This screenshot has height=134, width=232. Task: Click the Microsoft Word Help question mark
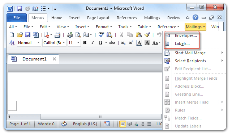pos(195,18)
